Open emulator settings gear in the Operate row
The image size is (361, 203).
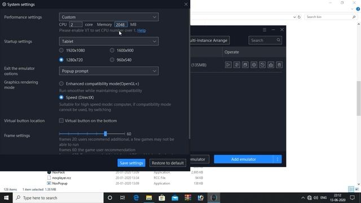[x=254, y=65]
